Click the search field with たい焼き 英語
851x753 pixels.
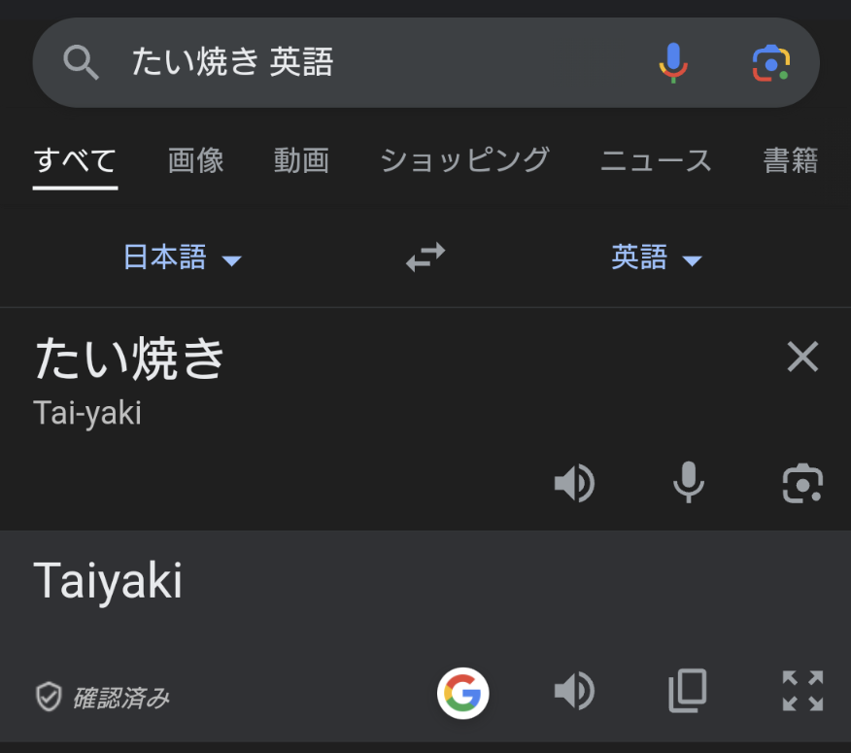[369, 63]
